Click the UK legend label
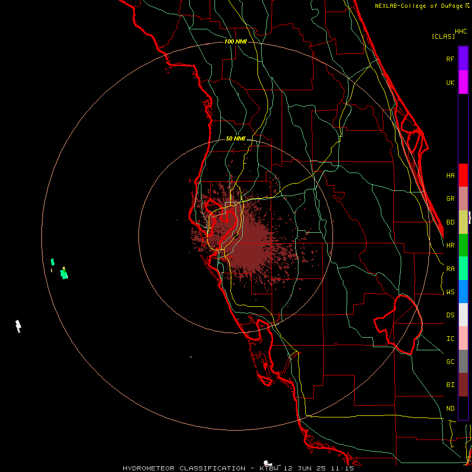This screenshot has width=472, height=472. pyautogui.click(x=450, y=82)
